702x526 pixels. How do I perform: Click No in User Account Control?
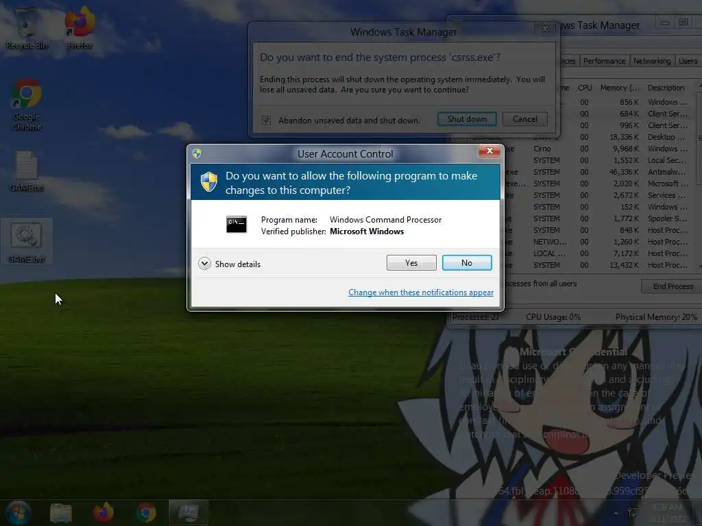pyautogui.click(x=467, y=263)
